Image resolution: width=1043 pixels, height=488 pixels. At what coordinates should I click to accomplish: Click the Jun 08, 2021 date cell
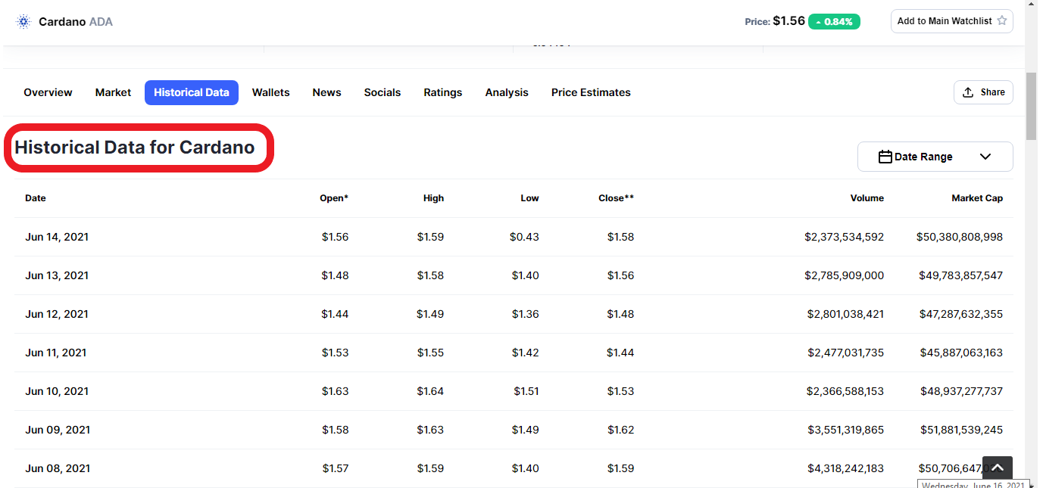pyautogui.click(x=57, y=468)
